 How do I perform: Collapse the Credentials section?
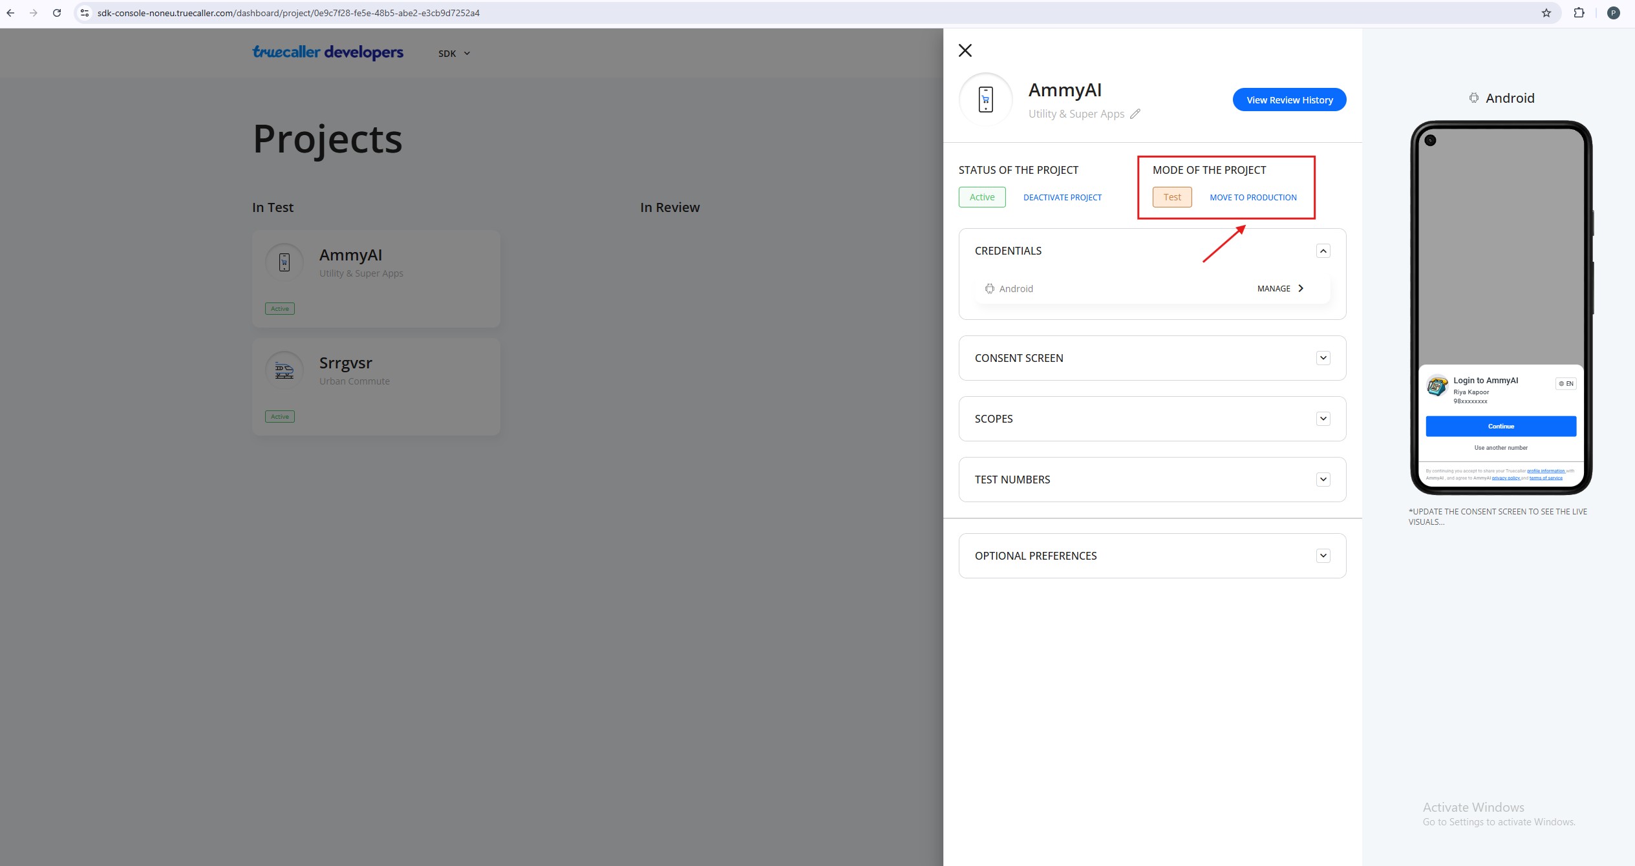click(x=1323, y=251)
